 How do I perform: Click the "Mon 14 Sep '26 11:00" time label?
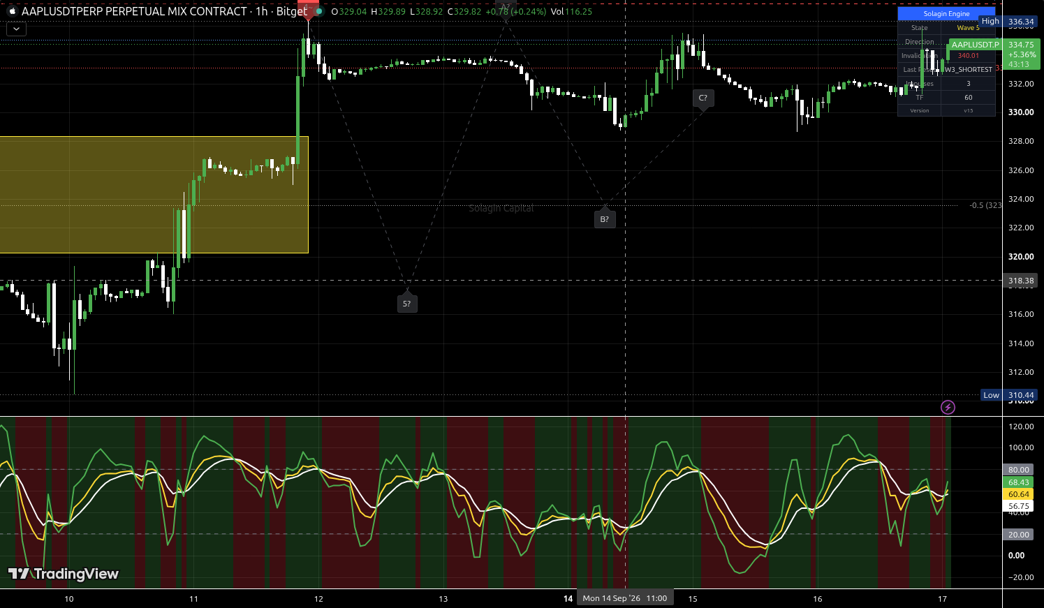[625, 598]
